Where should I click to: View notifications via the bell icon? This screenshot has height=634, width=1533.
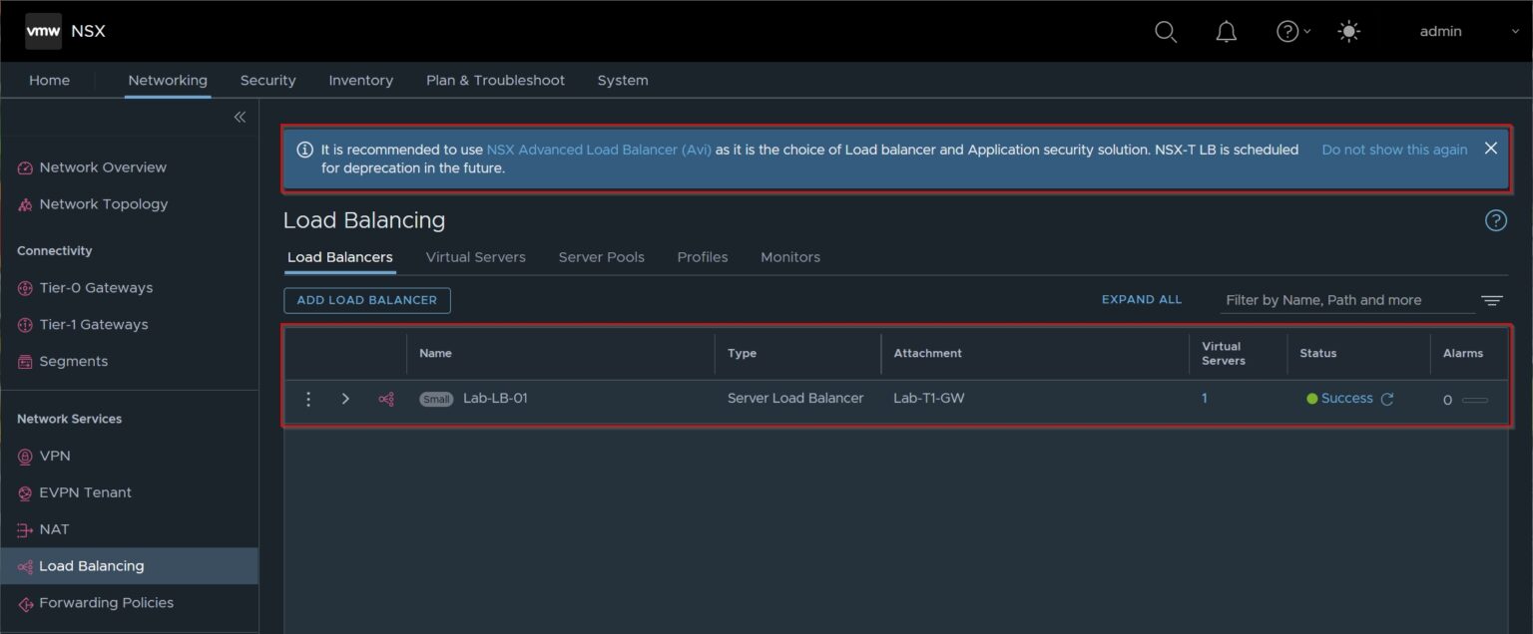(x=1226, y=31)
